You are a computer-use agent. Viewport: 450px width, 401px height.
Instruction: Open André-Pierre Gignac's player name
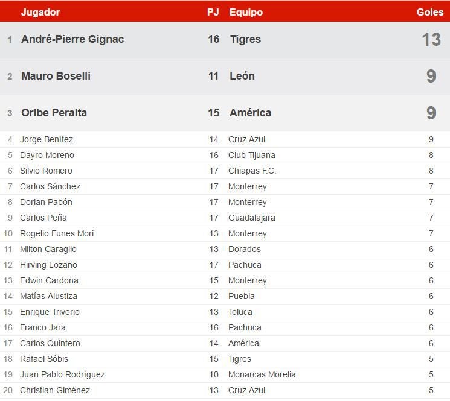72,39
